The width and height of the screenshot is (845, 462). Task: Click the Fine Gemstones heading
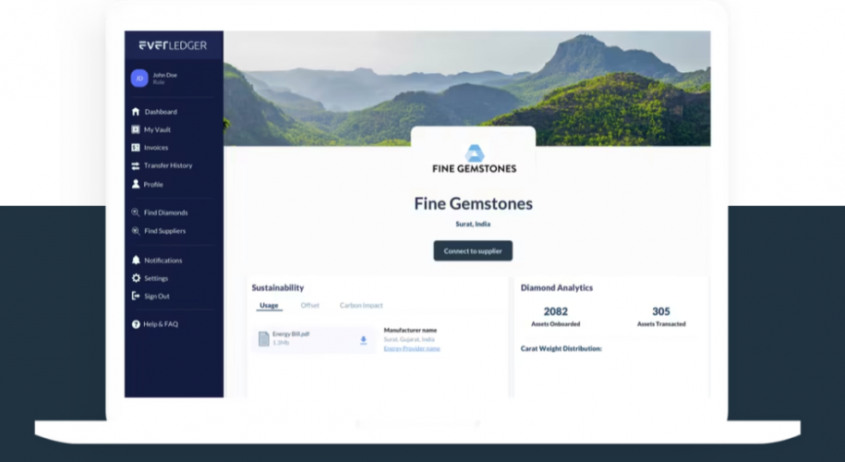click(x=473, y=204)
